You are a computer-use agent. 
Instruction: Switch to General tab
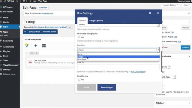point(82,21)
